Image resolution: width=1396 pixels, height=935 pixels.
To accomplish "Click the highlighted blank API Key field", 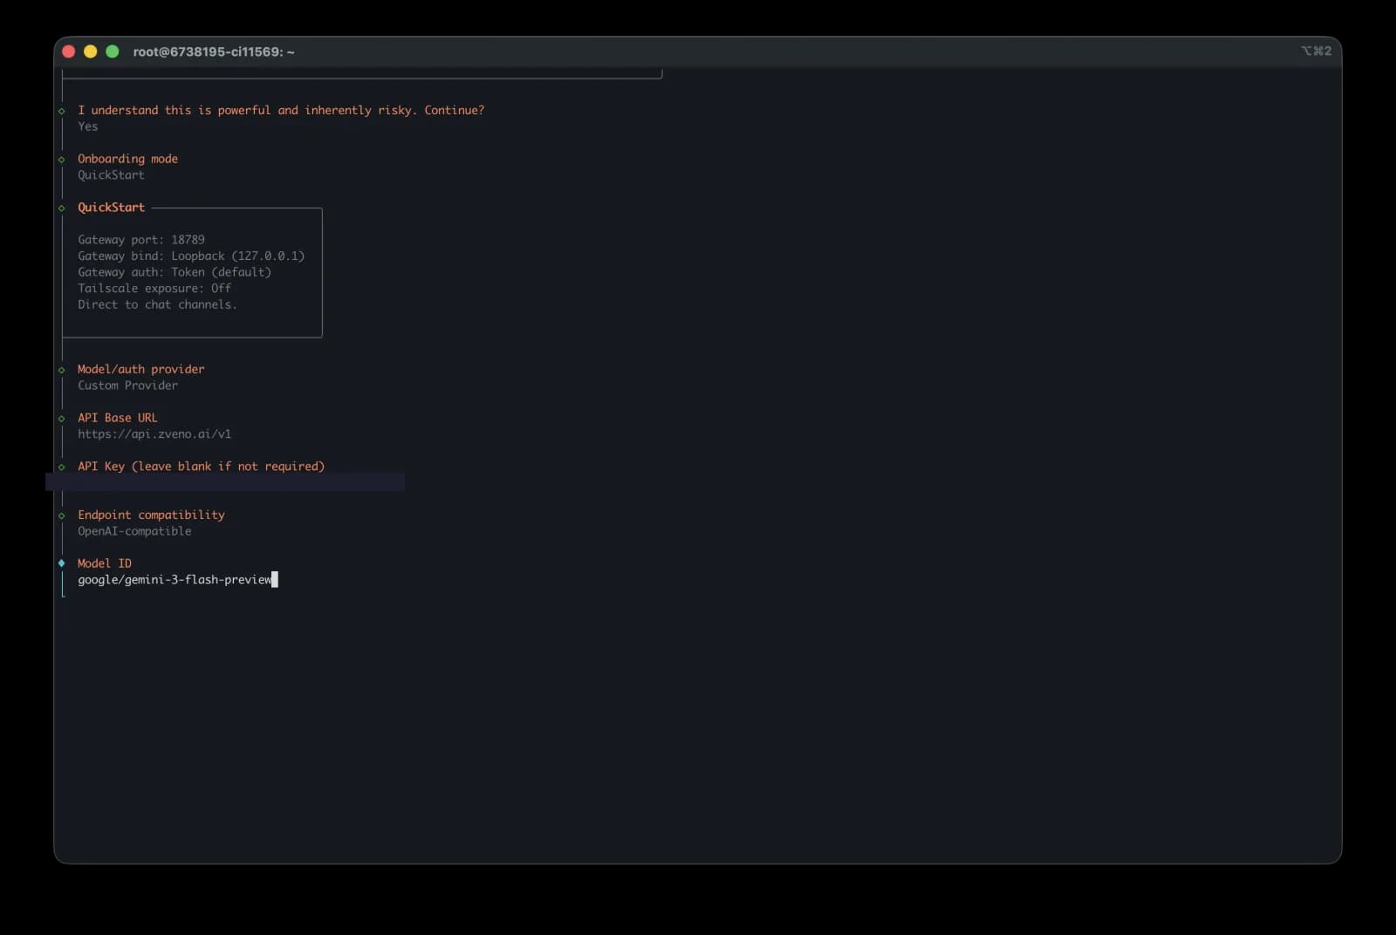I will click(x=225, y=482).
